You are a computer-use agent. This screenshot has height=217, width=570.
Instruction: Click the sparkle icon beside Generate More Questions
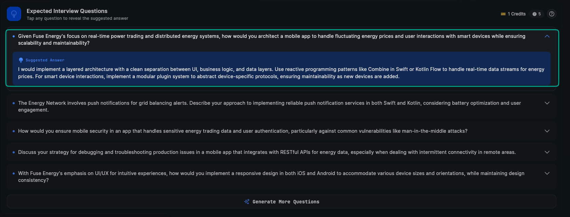click(x=247, y=202)
